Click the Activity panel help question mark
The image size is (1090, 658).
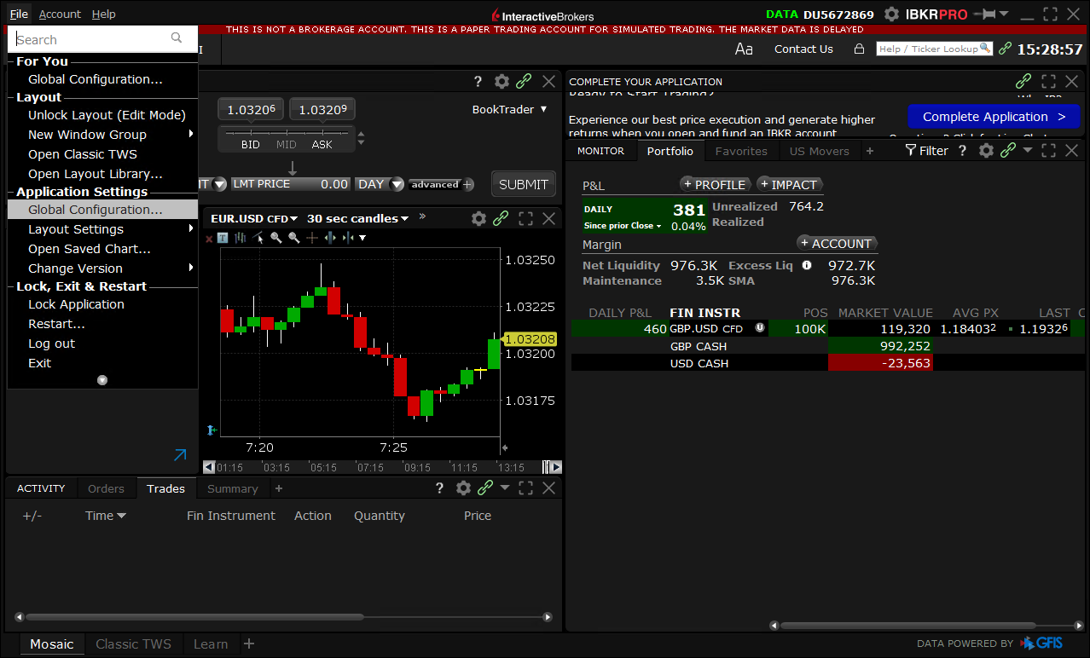(440, 488)
